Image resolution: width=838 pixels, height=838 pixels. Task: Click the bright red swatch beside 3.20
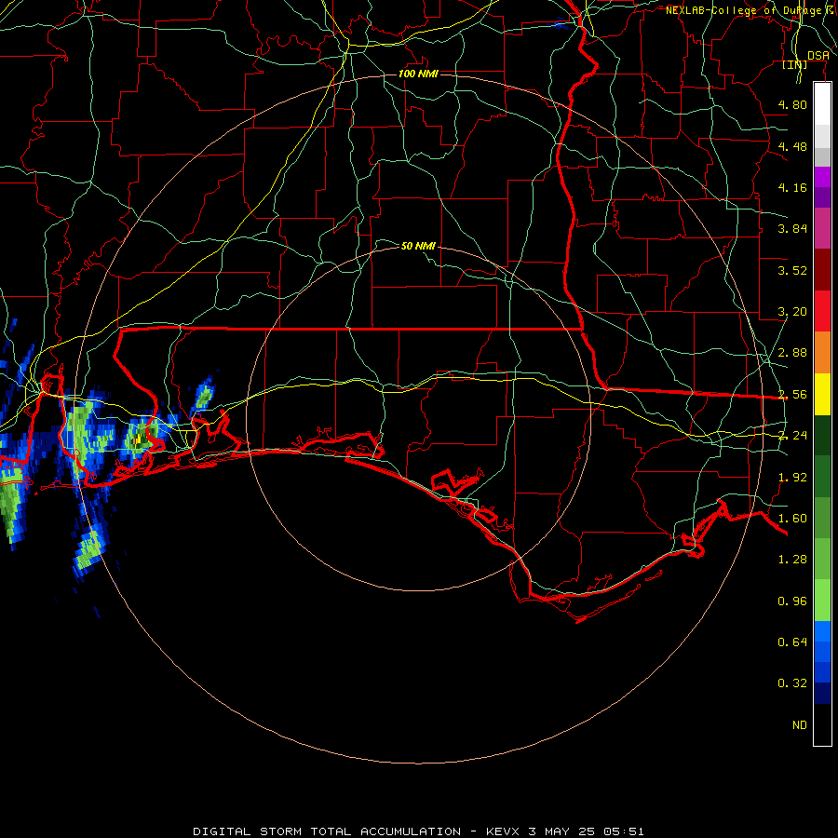[822, 311]
